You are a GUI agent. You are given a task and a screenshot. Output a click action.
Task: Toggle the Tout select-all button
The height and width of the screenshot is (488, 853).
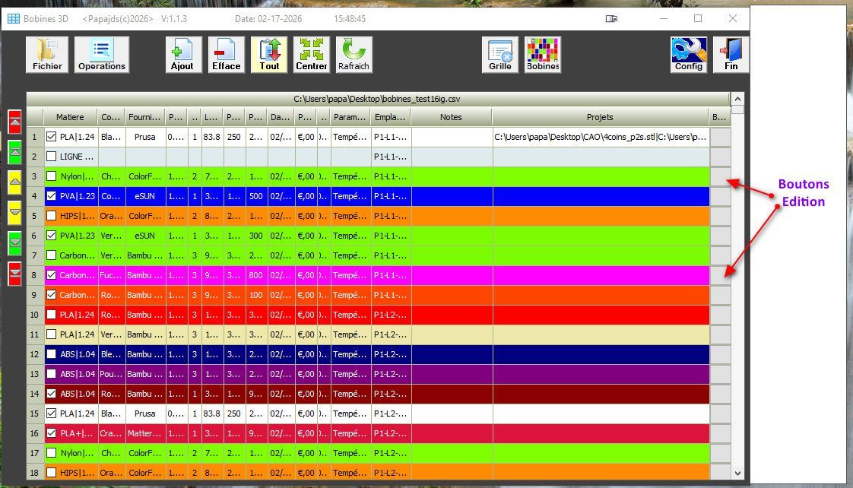pyautogui.click(x=269, y=55)
